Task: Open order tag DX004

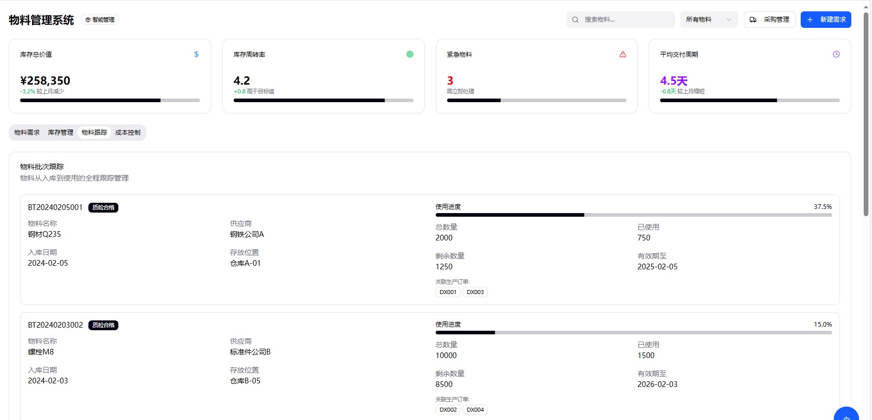Action: tap(475, 410)
